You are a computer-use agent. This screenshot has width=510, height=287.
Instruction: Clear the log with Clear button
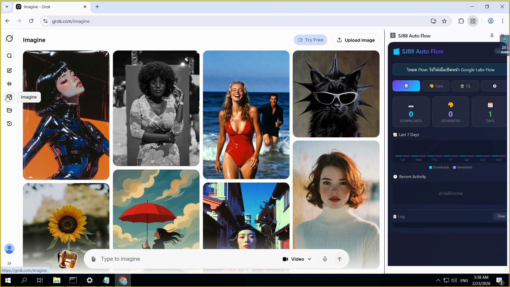coord(501,216)
